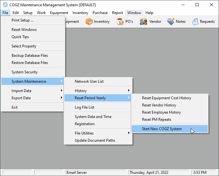Open System Date and Time

[x=98, y=117]
